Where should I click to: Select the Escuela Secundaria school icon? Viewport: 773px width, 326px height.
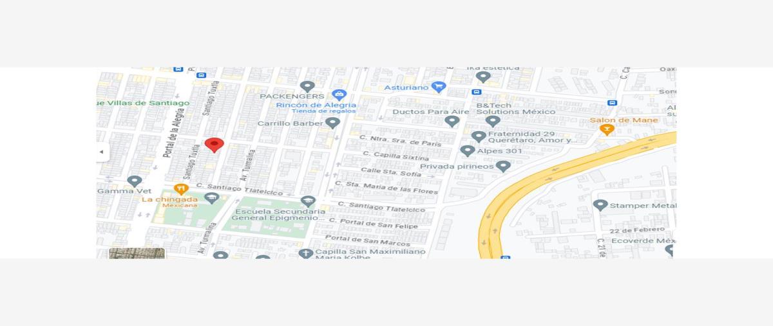[212, 198]
